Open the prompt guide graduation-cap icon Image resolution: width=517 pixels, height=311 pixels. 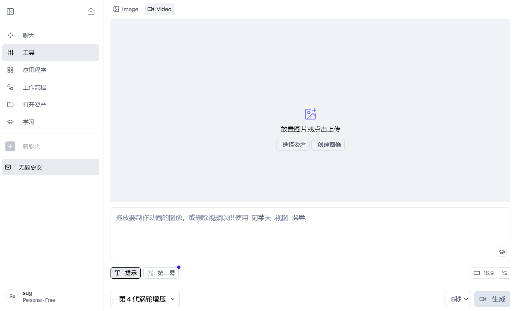point(501,252)
